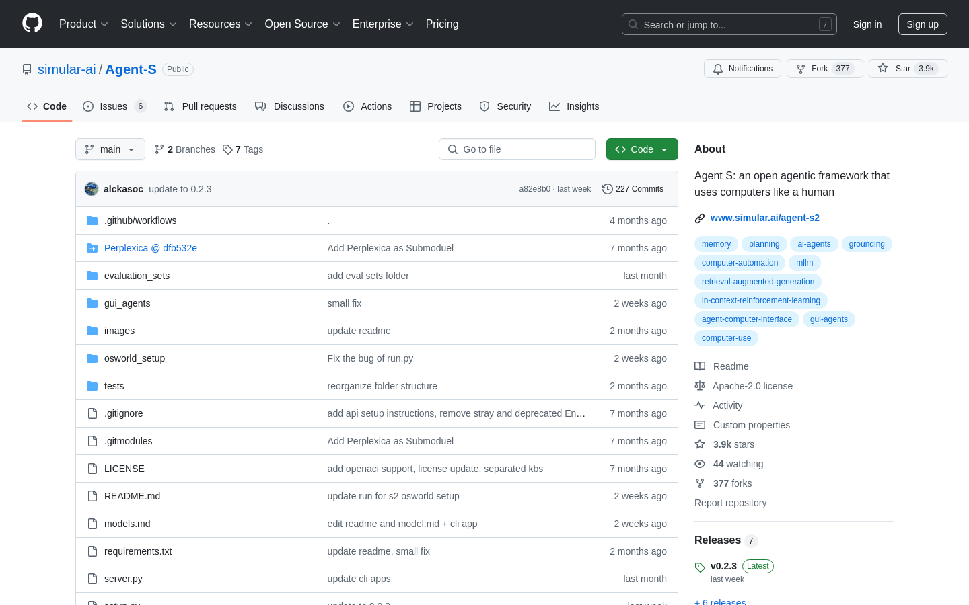Click commit message 'Fix the bug of run.py'
Viewport: 969px width, 605px height.
pyautogui.click(x=370, y=358)
